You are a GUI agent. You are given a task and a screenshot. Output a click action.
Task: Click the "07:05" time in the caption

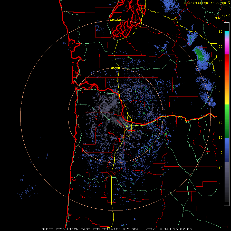pos(186,229)
